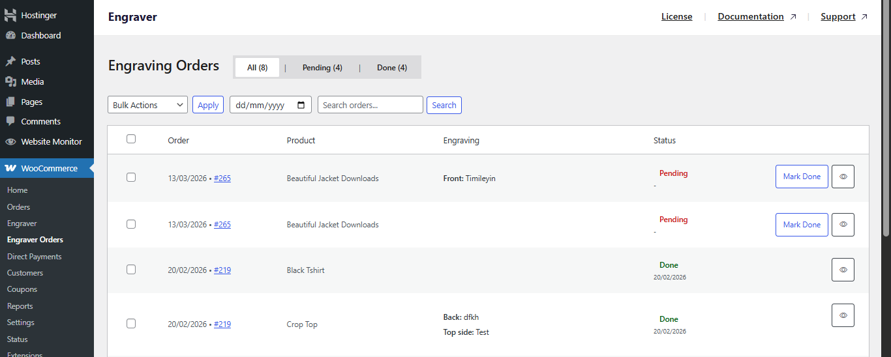Click the Search orders input field
891x357 pixels.
370,105
